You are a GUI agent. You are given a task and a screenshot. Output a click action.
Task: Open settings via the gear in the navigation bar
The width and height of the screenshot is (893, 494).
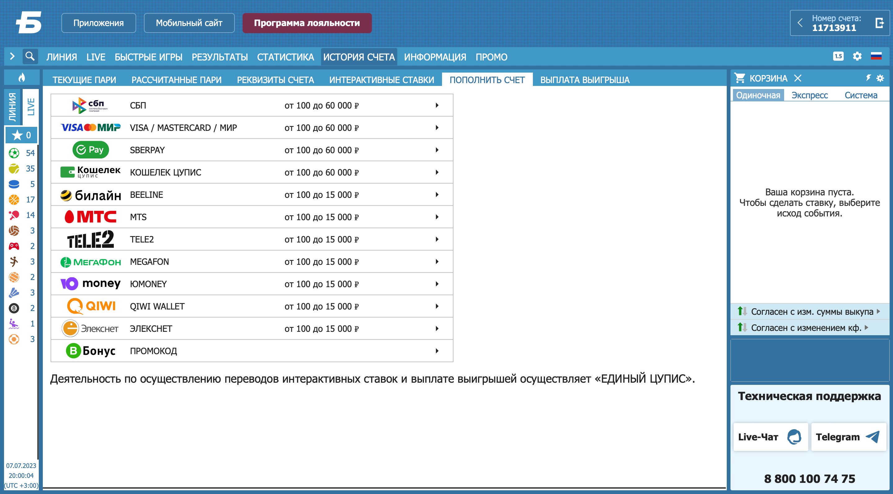(857, 56)
